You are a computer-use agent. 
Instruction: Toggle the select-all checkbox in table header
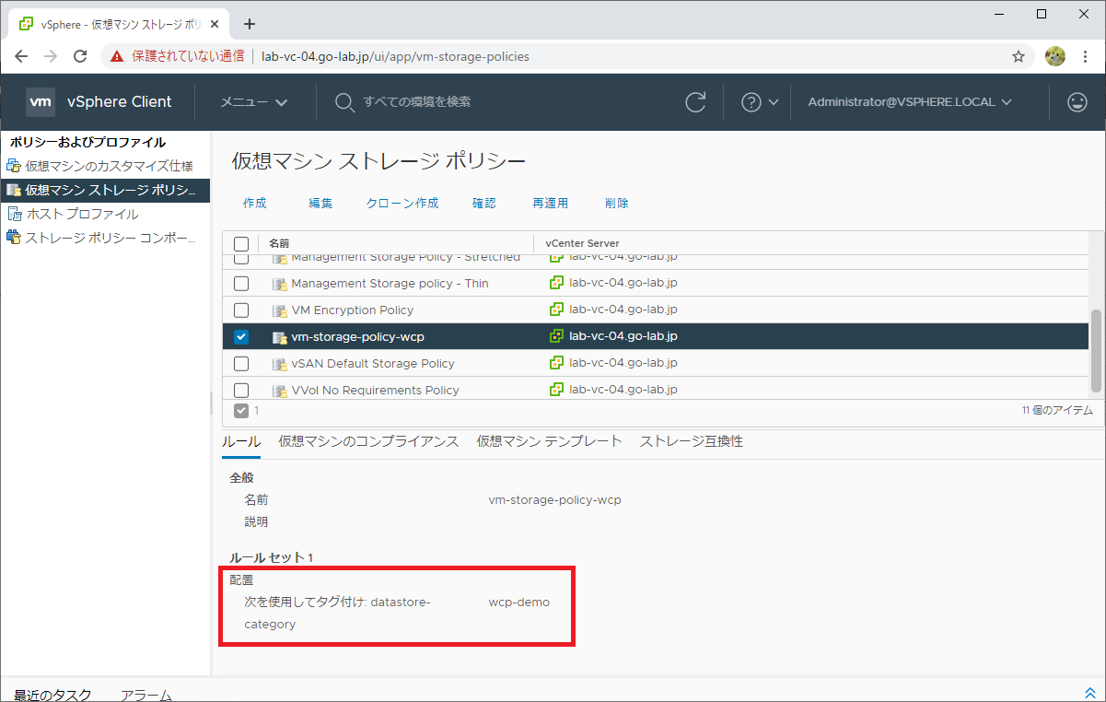[241, 244]
